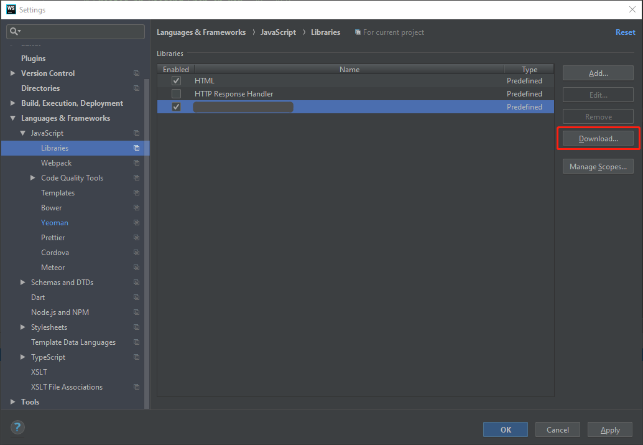Open the Bower settings page
Viewport: 643px width, 445px height.
pyautogui.click(x=51, y=208)
